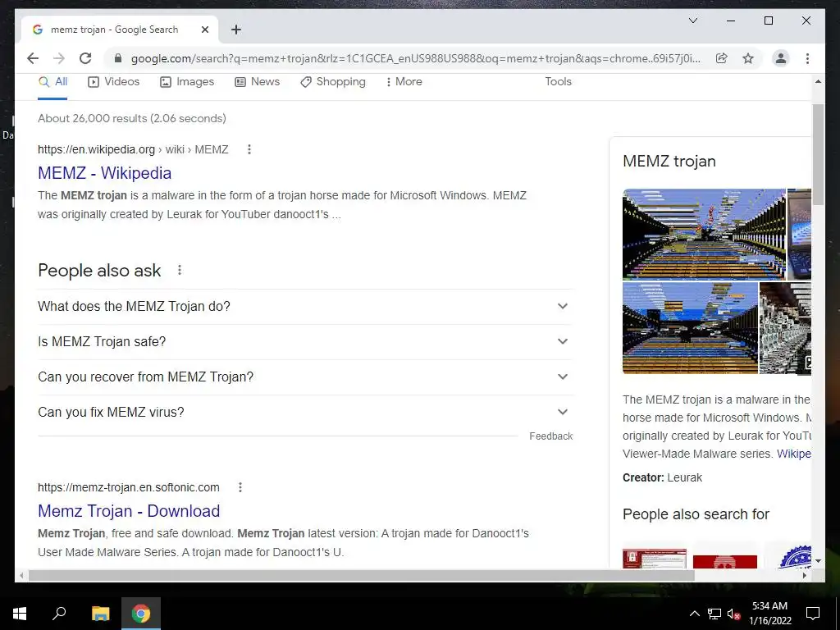
Task: Open Windows taskbar search
Action: click(59, 614)
